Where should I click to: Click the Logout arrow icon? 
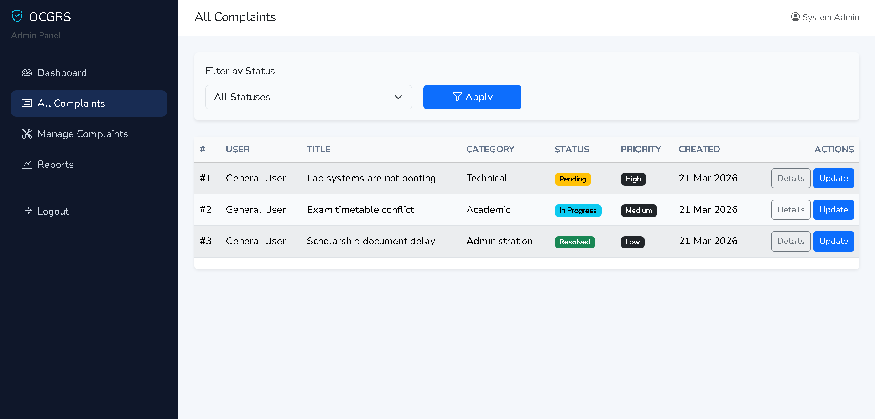tap(27, 211)
